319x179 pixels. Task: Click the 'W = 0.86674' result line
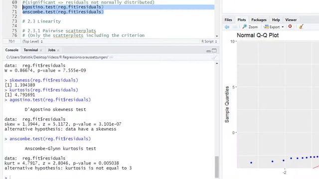(x=45, y=71)
